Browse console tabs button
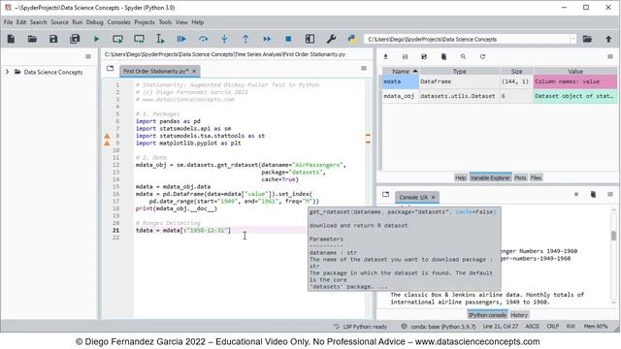 coord(386,194)
